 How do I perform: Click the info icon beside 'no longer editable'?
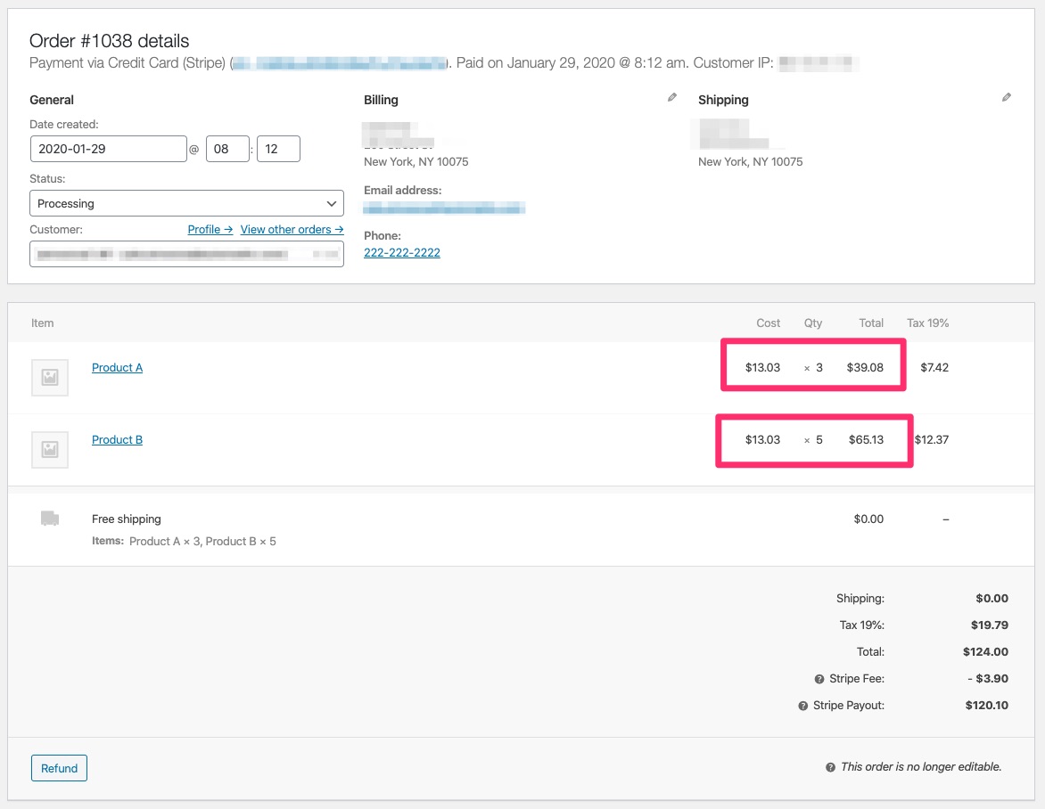click(x=830, y=766)
